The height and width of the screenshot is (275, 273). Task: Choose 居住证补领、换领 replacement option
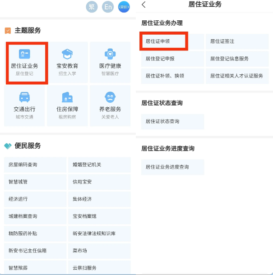coord(172,76)
